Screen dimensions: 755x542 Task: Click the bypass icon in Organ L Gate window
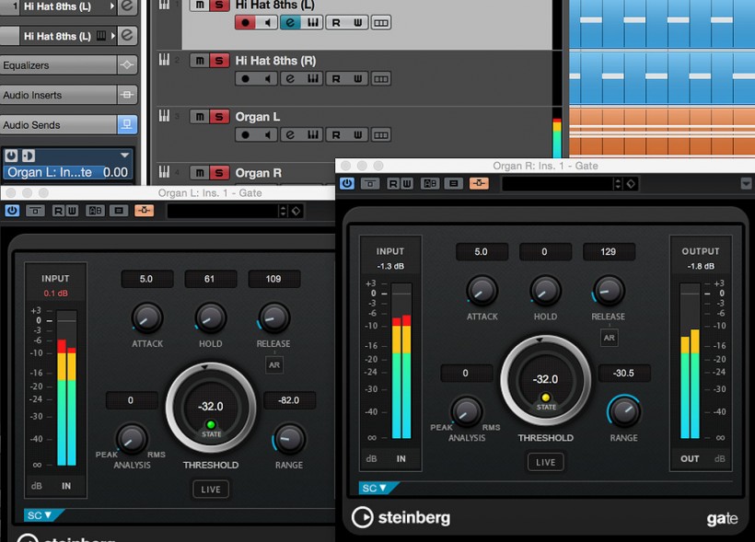click(35, 211)
